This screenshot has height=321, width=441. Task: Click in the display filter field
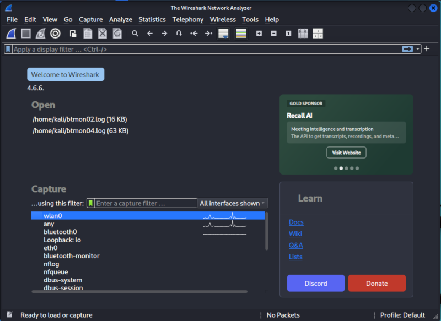[207, 50]
